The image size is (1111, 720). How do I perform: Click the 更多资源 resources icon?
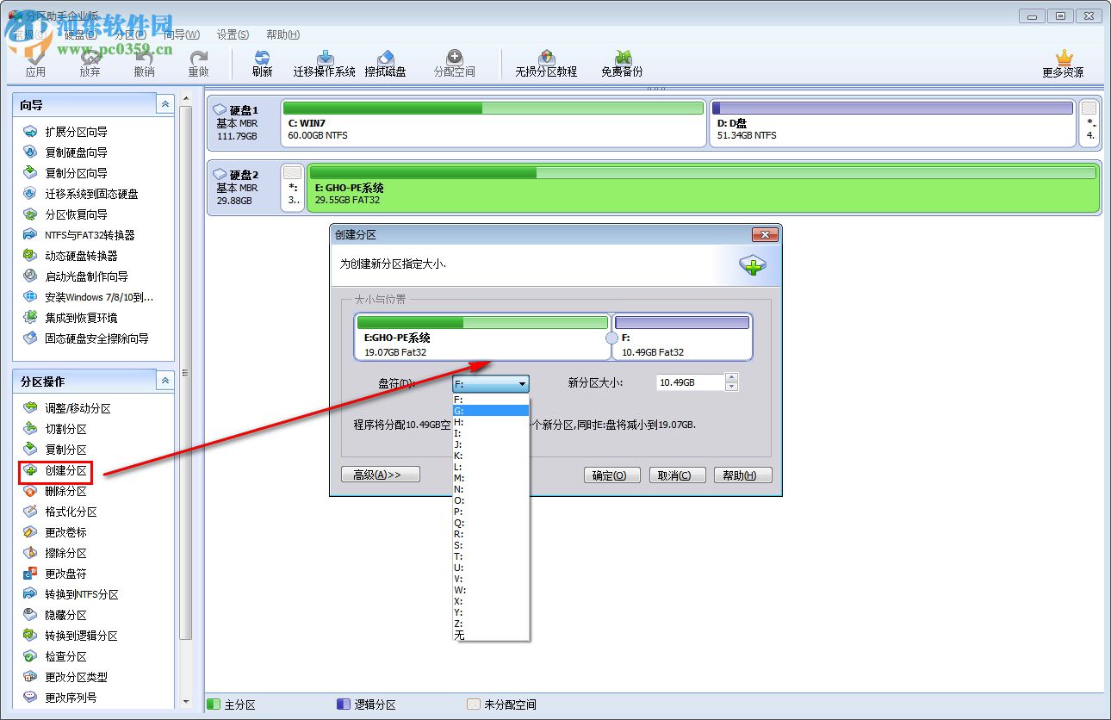tap(1064, 62)
